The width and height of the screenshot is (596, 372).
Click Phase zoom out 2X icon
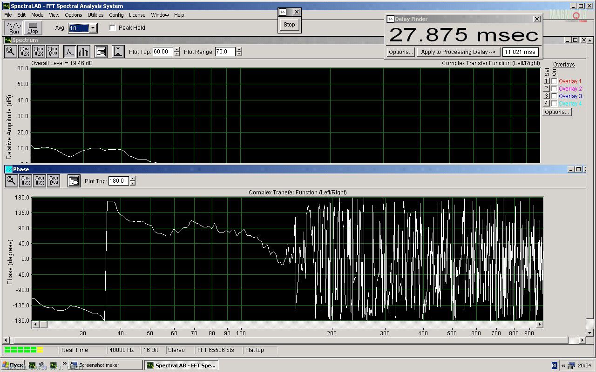(x=40, y=181)
